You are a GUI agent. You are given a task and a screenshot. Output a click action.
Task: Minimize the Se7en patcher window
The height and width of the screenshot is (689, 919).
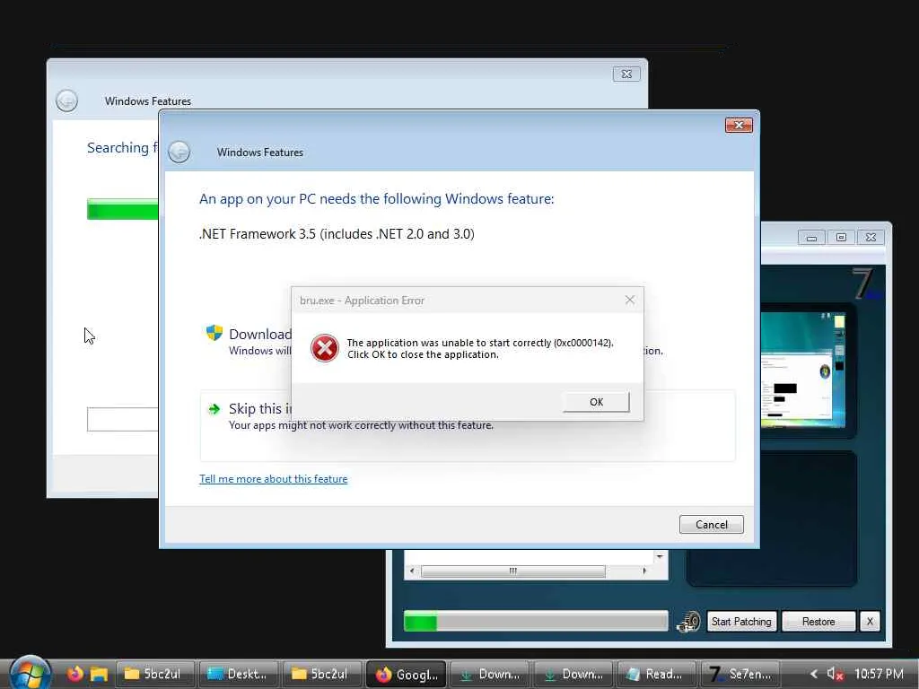(x=811, y=237)
